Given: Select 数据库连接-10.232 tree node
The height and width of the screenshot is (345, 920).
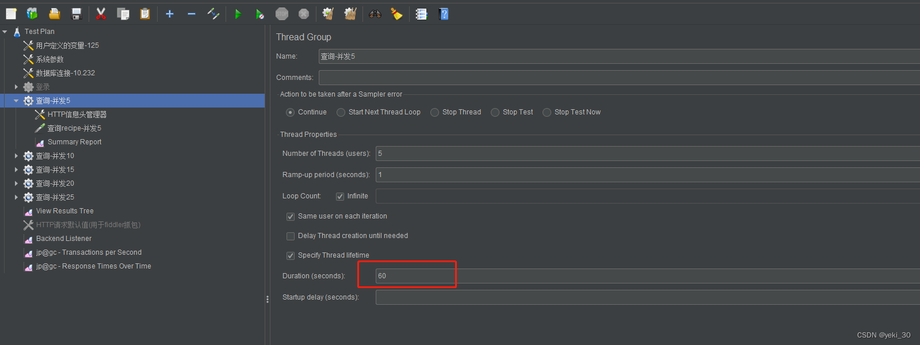Looking at the screenshot, I should (65, 73).
